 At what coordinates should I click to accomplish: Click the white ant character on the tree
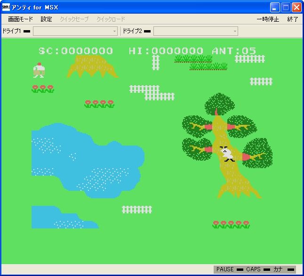coord(227,154)
